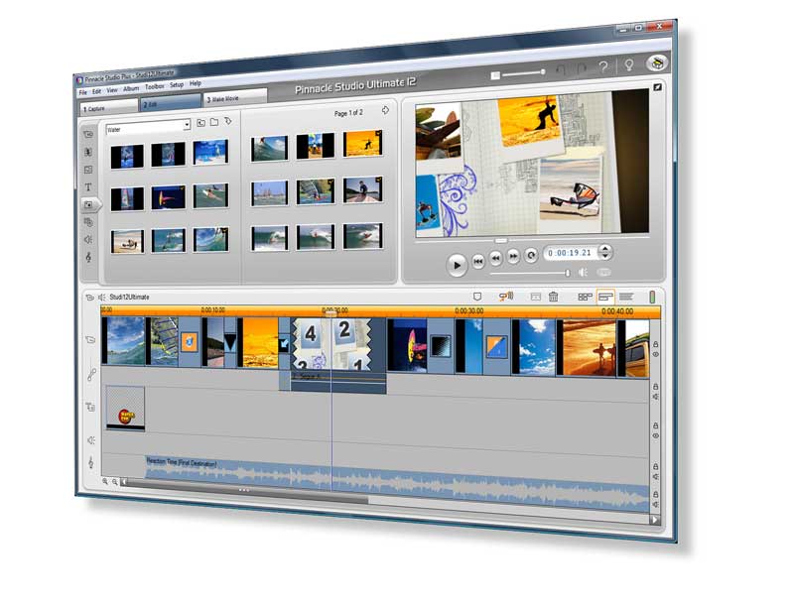The width and height of the screenshot is (794, 604).
Task: Go to next album page arrow
Action: (385, 112)
